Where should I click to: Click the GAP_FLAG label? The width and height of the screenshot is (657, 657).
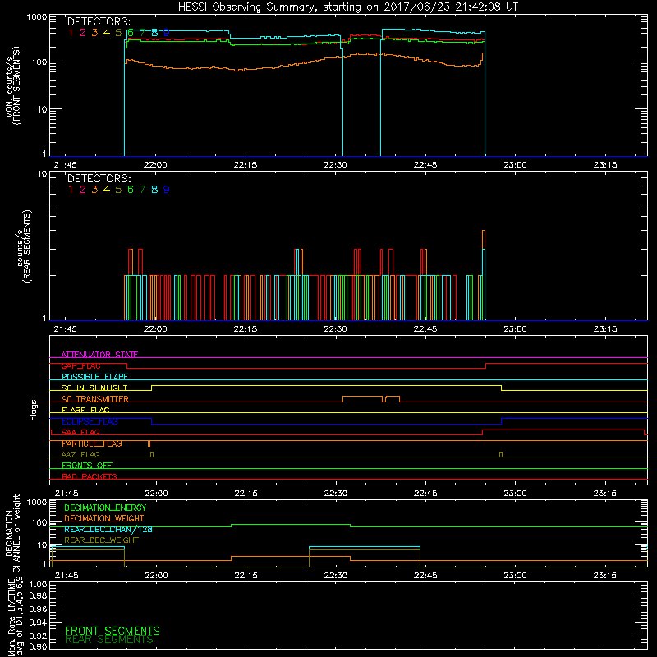coord(80,365)
